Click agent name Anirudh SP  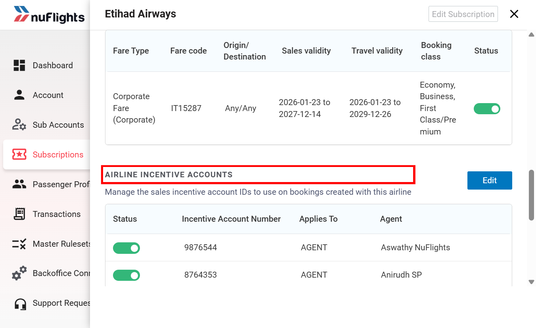401,275
